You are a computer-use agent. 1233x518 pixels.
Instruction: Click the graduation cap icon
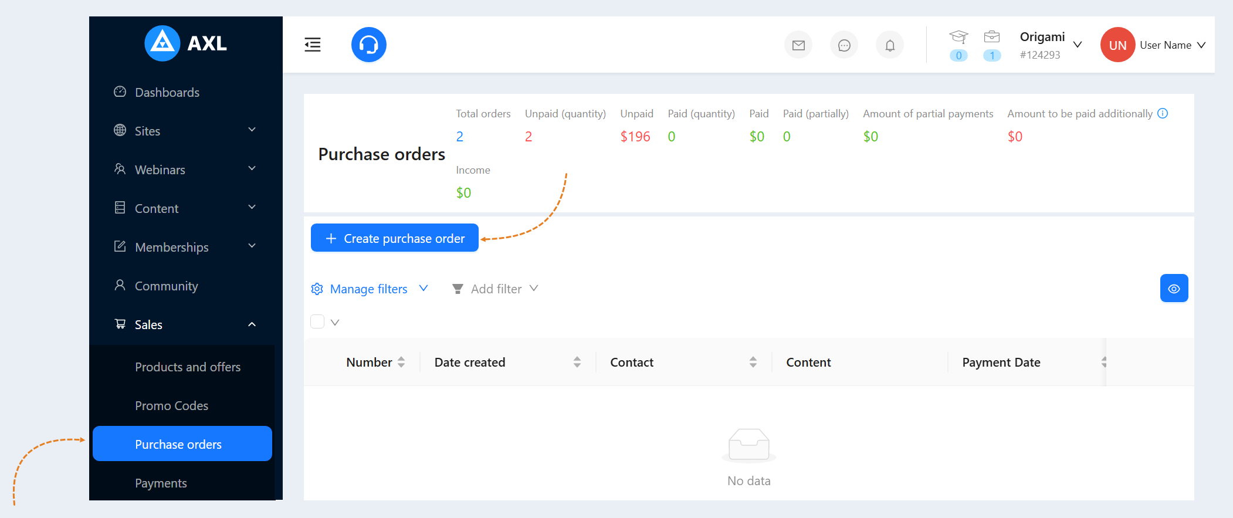pyautogui.click(x=958, y=38)
